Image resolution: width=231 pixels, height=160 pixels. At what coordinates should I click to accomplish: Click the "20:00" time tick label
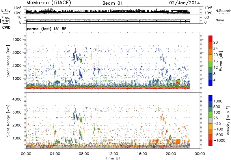(171, 154)
